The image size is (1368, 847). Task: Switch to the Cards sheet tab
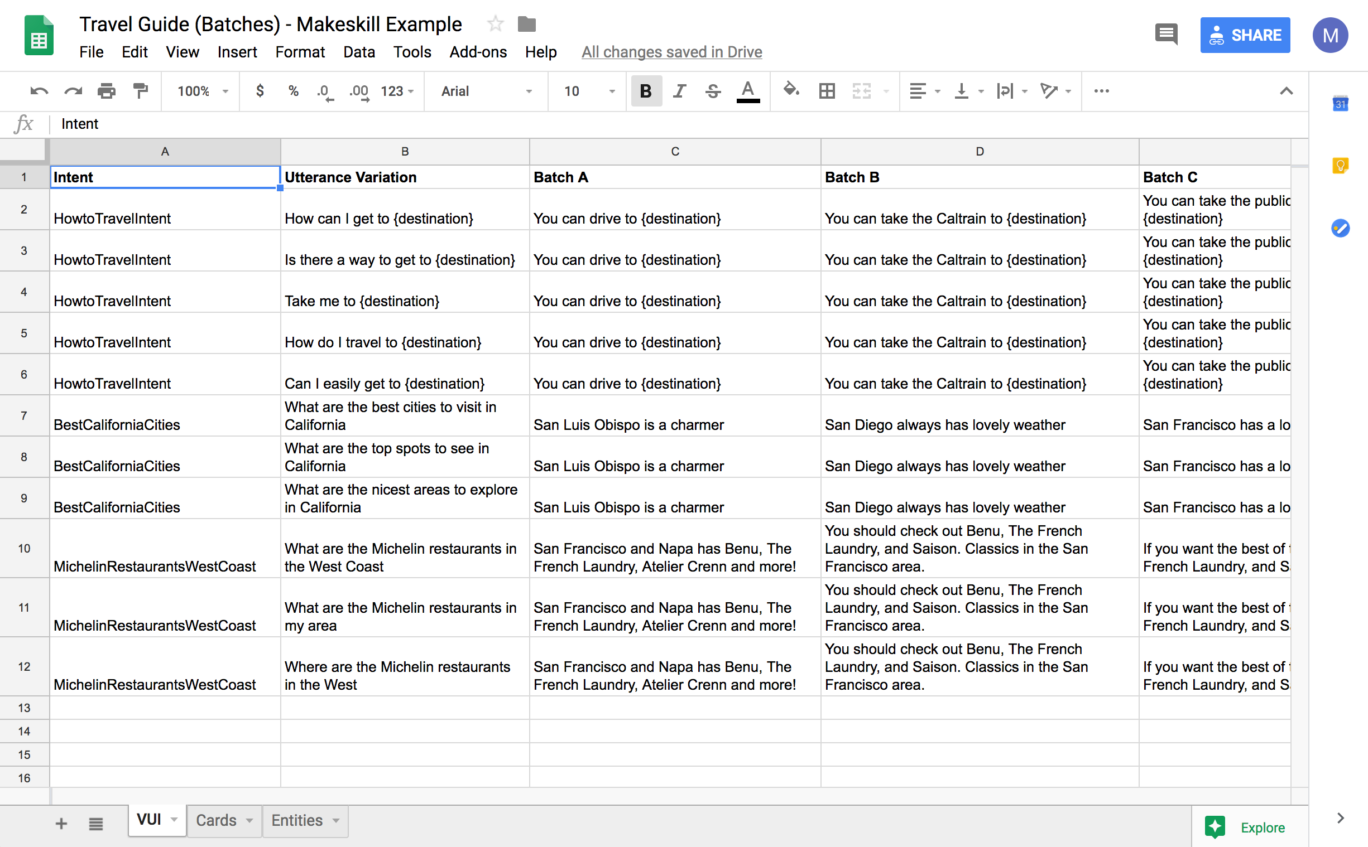click(x=216, y=820)
